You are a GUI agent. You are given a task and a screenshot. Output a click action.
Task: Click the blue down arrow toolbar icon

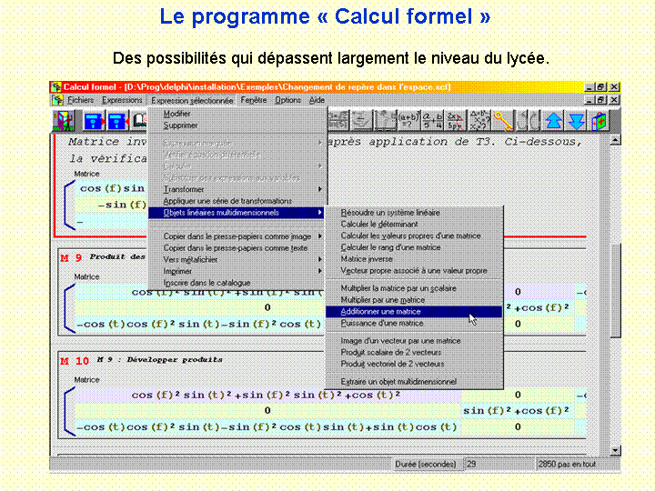tap(576, 120)
